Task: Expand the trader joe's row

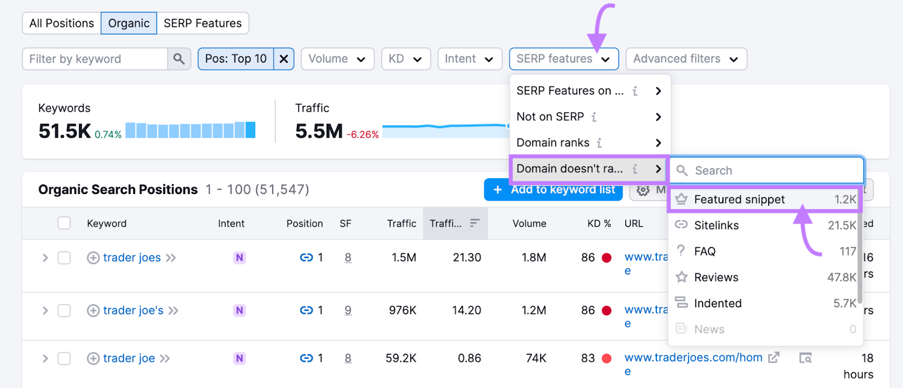Action: 45,311
